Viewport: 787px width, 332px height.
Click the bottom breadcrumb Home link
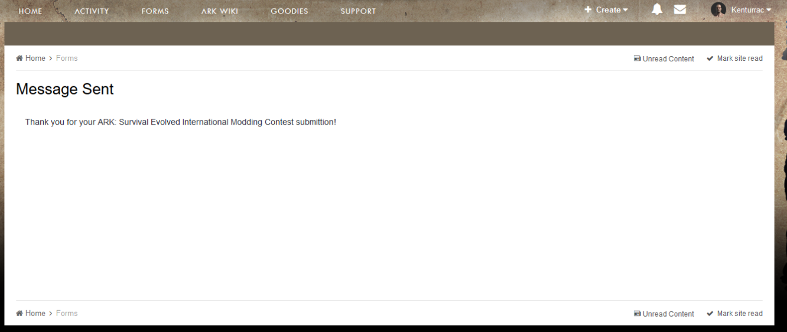tap(31, 314)
